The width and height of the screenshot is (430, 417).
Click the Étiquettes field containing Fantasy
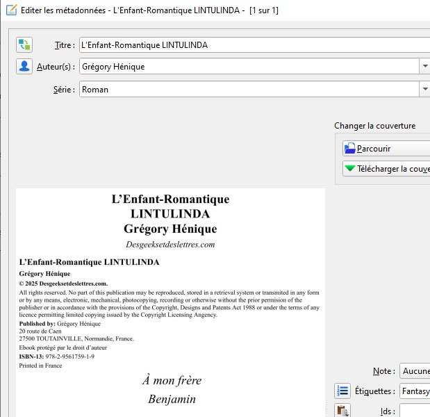(x=415, y=391)
